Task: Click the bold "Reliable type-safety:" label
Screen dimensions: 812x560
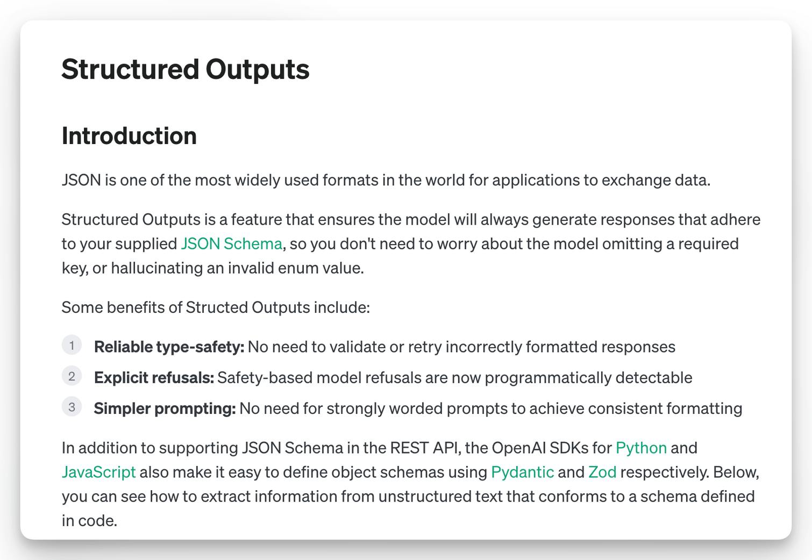Action: [169, 347]
